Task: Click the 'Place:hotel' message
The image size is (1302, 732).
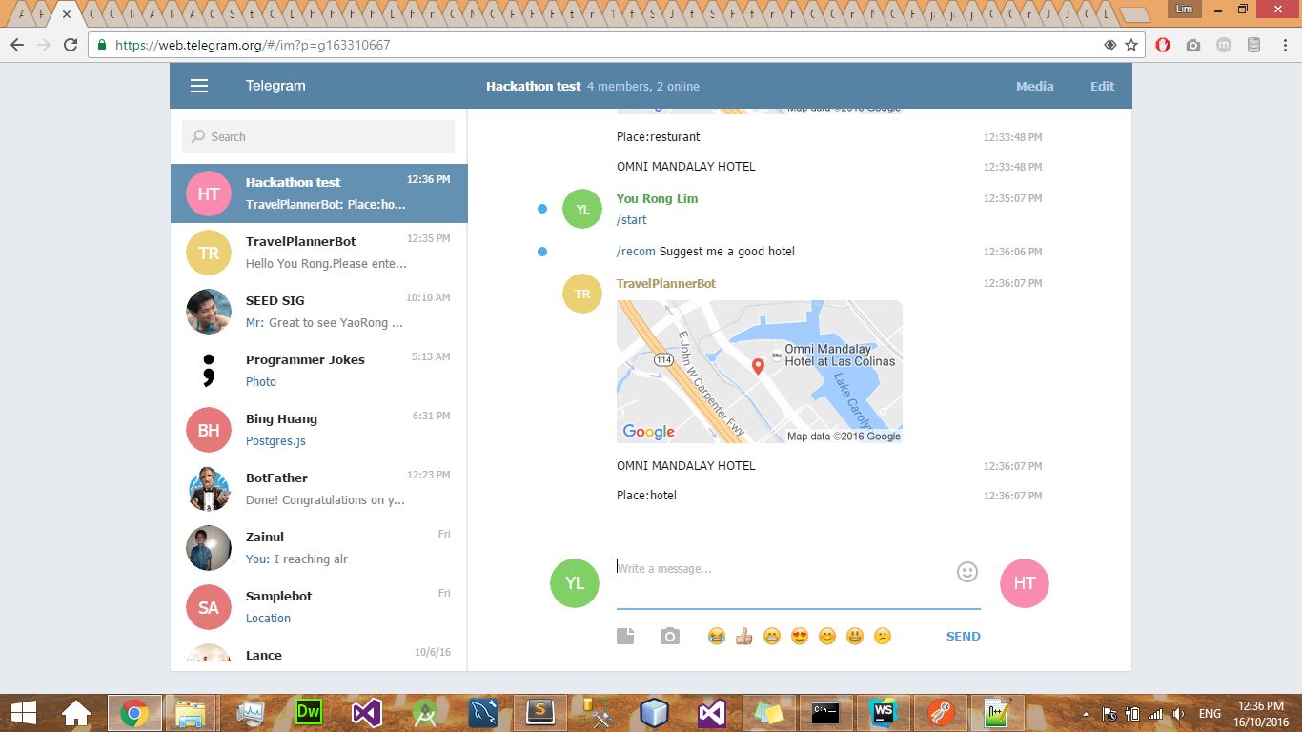Action: tap(646, 496)
